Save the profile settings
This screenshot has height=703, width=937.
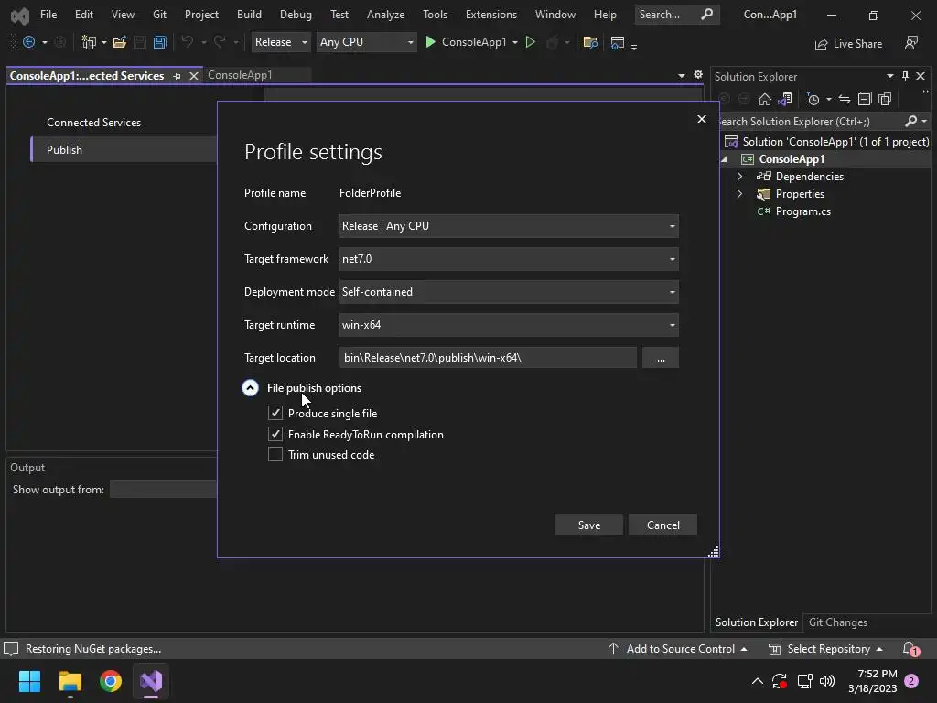click(x=588, y=525)
